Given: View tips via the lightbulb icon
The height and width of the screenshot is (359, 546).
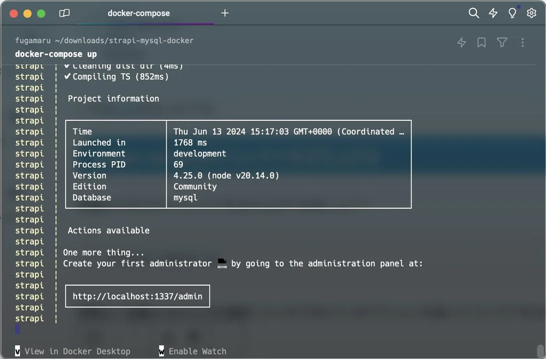Looking at the screenshot, I should click(x=512, y=13).
